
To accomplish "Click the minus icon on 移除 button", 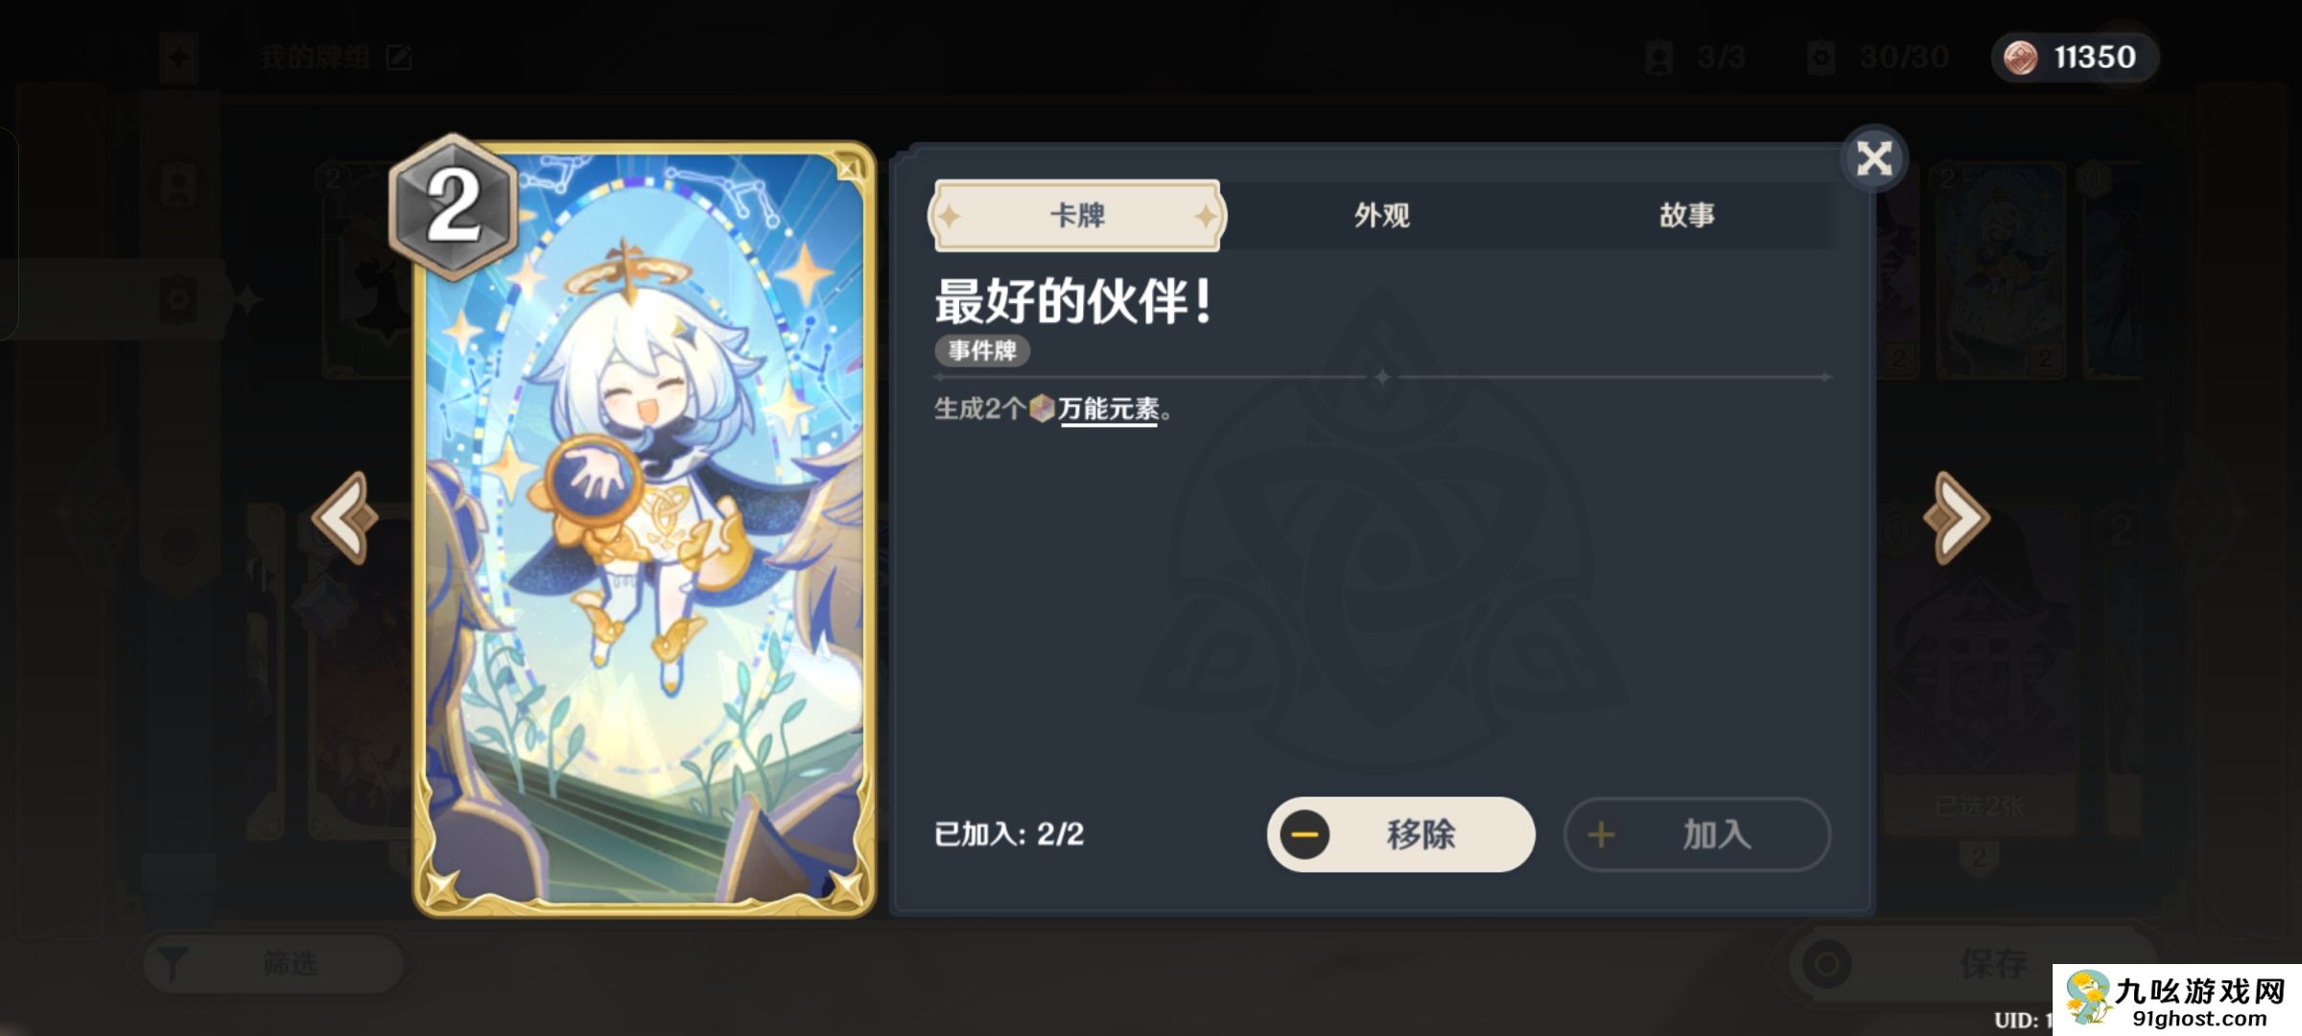I will pyautogui.click(x=1304, y=835).
